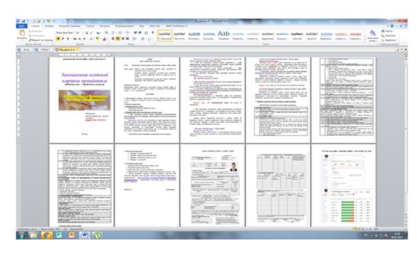The height and width of the screenshot is (261, 417).
Task: Click the Replace button in Editing group
Action: [389, 35]
